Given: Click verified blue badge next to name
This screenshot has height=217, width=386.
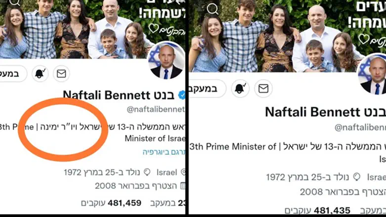Looking at the screenshot, I should pyautogui.click(x=182, y=95).
